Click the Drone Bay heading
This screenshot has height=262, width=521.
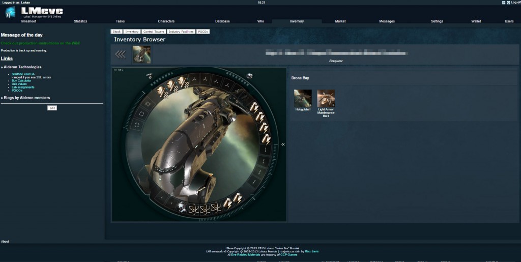[300, 78]
